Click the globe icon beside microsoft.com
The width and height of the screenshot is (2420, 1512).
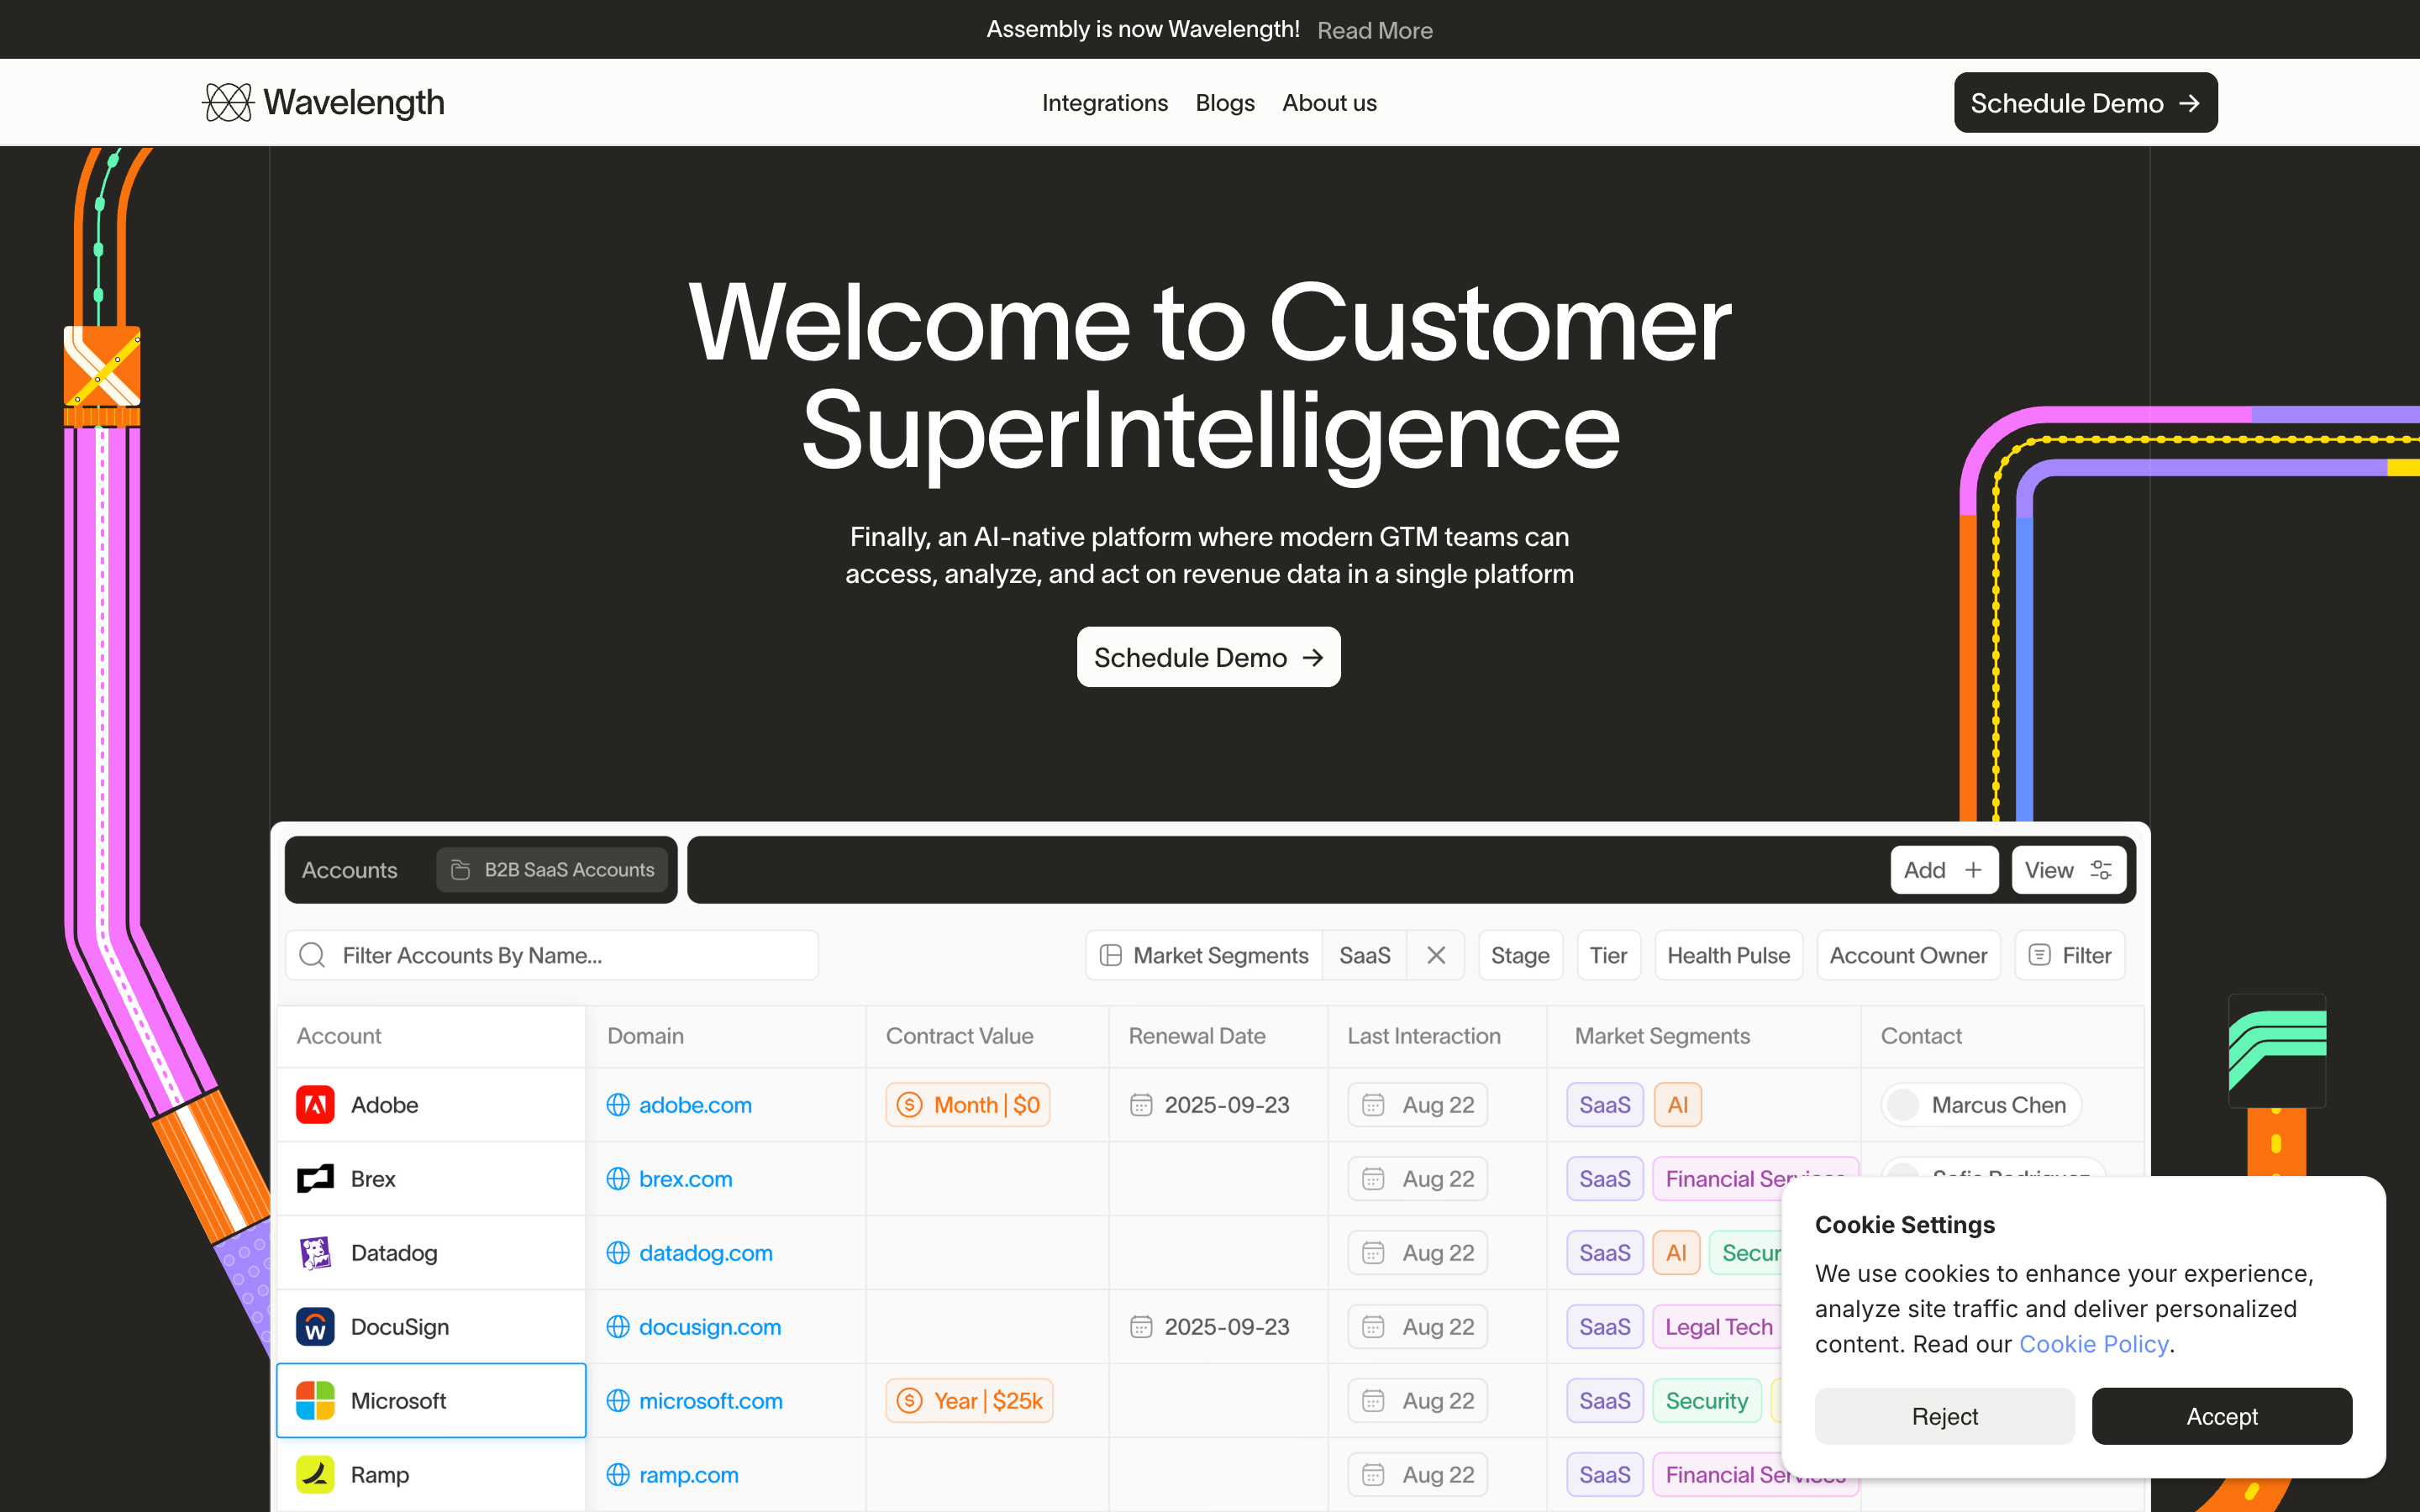618,1401
